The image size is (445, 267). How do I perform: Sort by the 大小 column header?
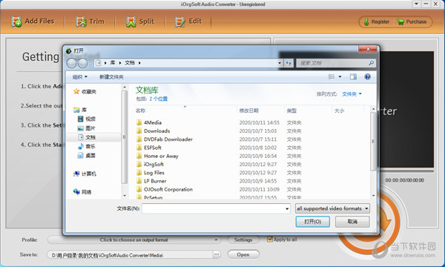(339, 111)
